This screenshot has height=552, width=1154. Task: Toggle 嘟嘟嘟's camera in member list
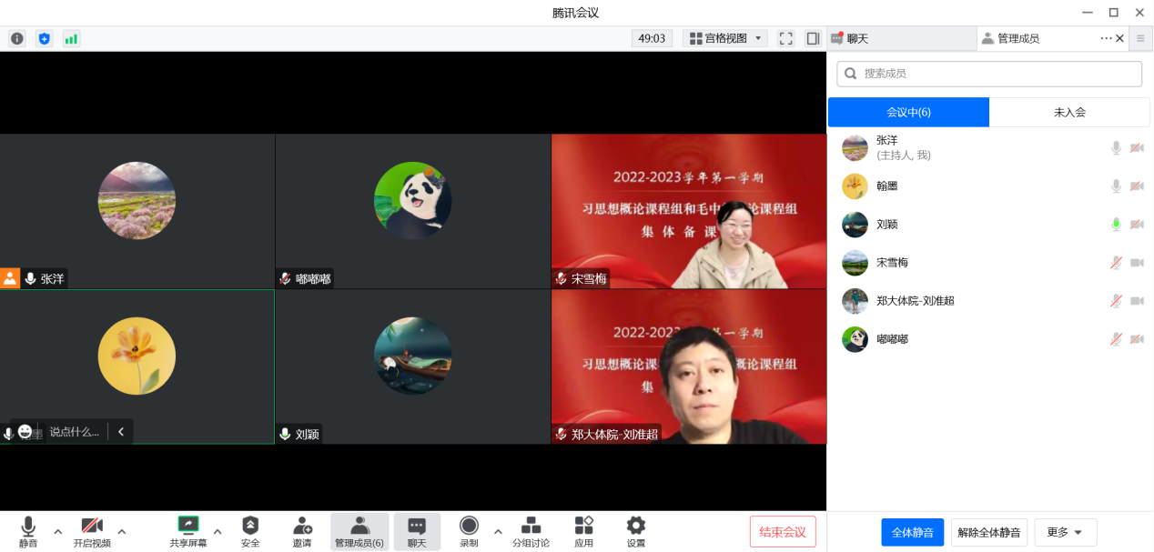click(x=1137, y=338)
